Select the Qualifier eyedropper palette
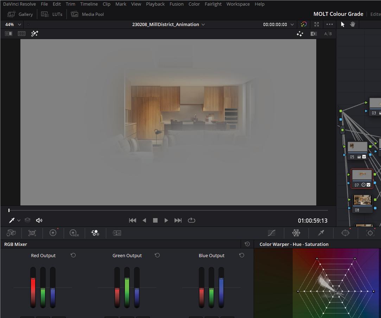Image resolution: width=381 pixels, height=318 pixels. coord(321,233)
